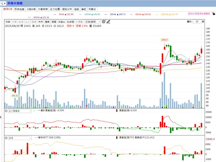Viewport: 216px width, 162px height.
Task: Toggle the 紅綠燈 overlay button
Action: pyautogui.click(x=71, y=22)
